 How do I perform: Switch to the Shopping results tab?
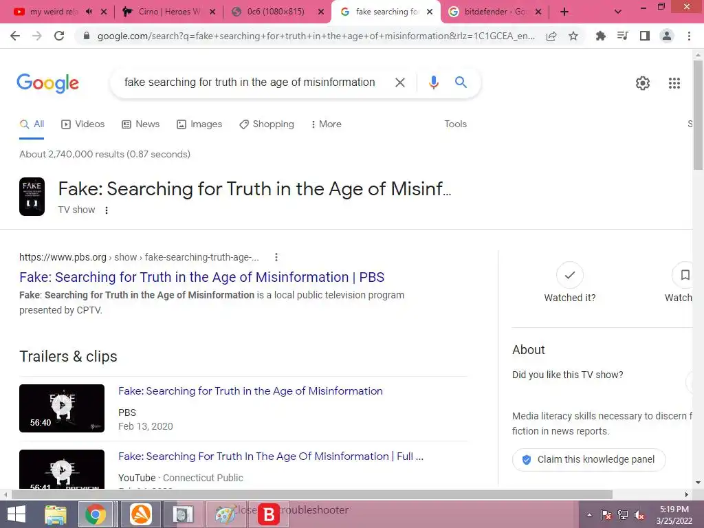click(x=267, y=124)
